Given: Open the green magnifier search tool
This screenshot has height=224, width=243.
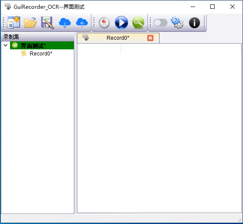Looking at the screenshot, I should pos(138,23).
